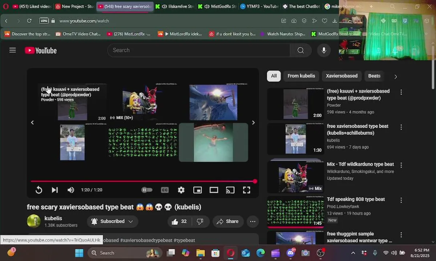Viewport: 436px width, 261px height.
Task: Open options for Tdf speaking 808 type beat
Action: point(401,200)
